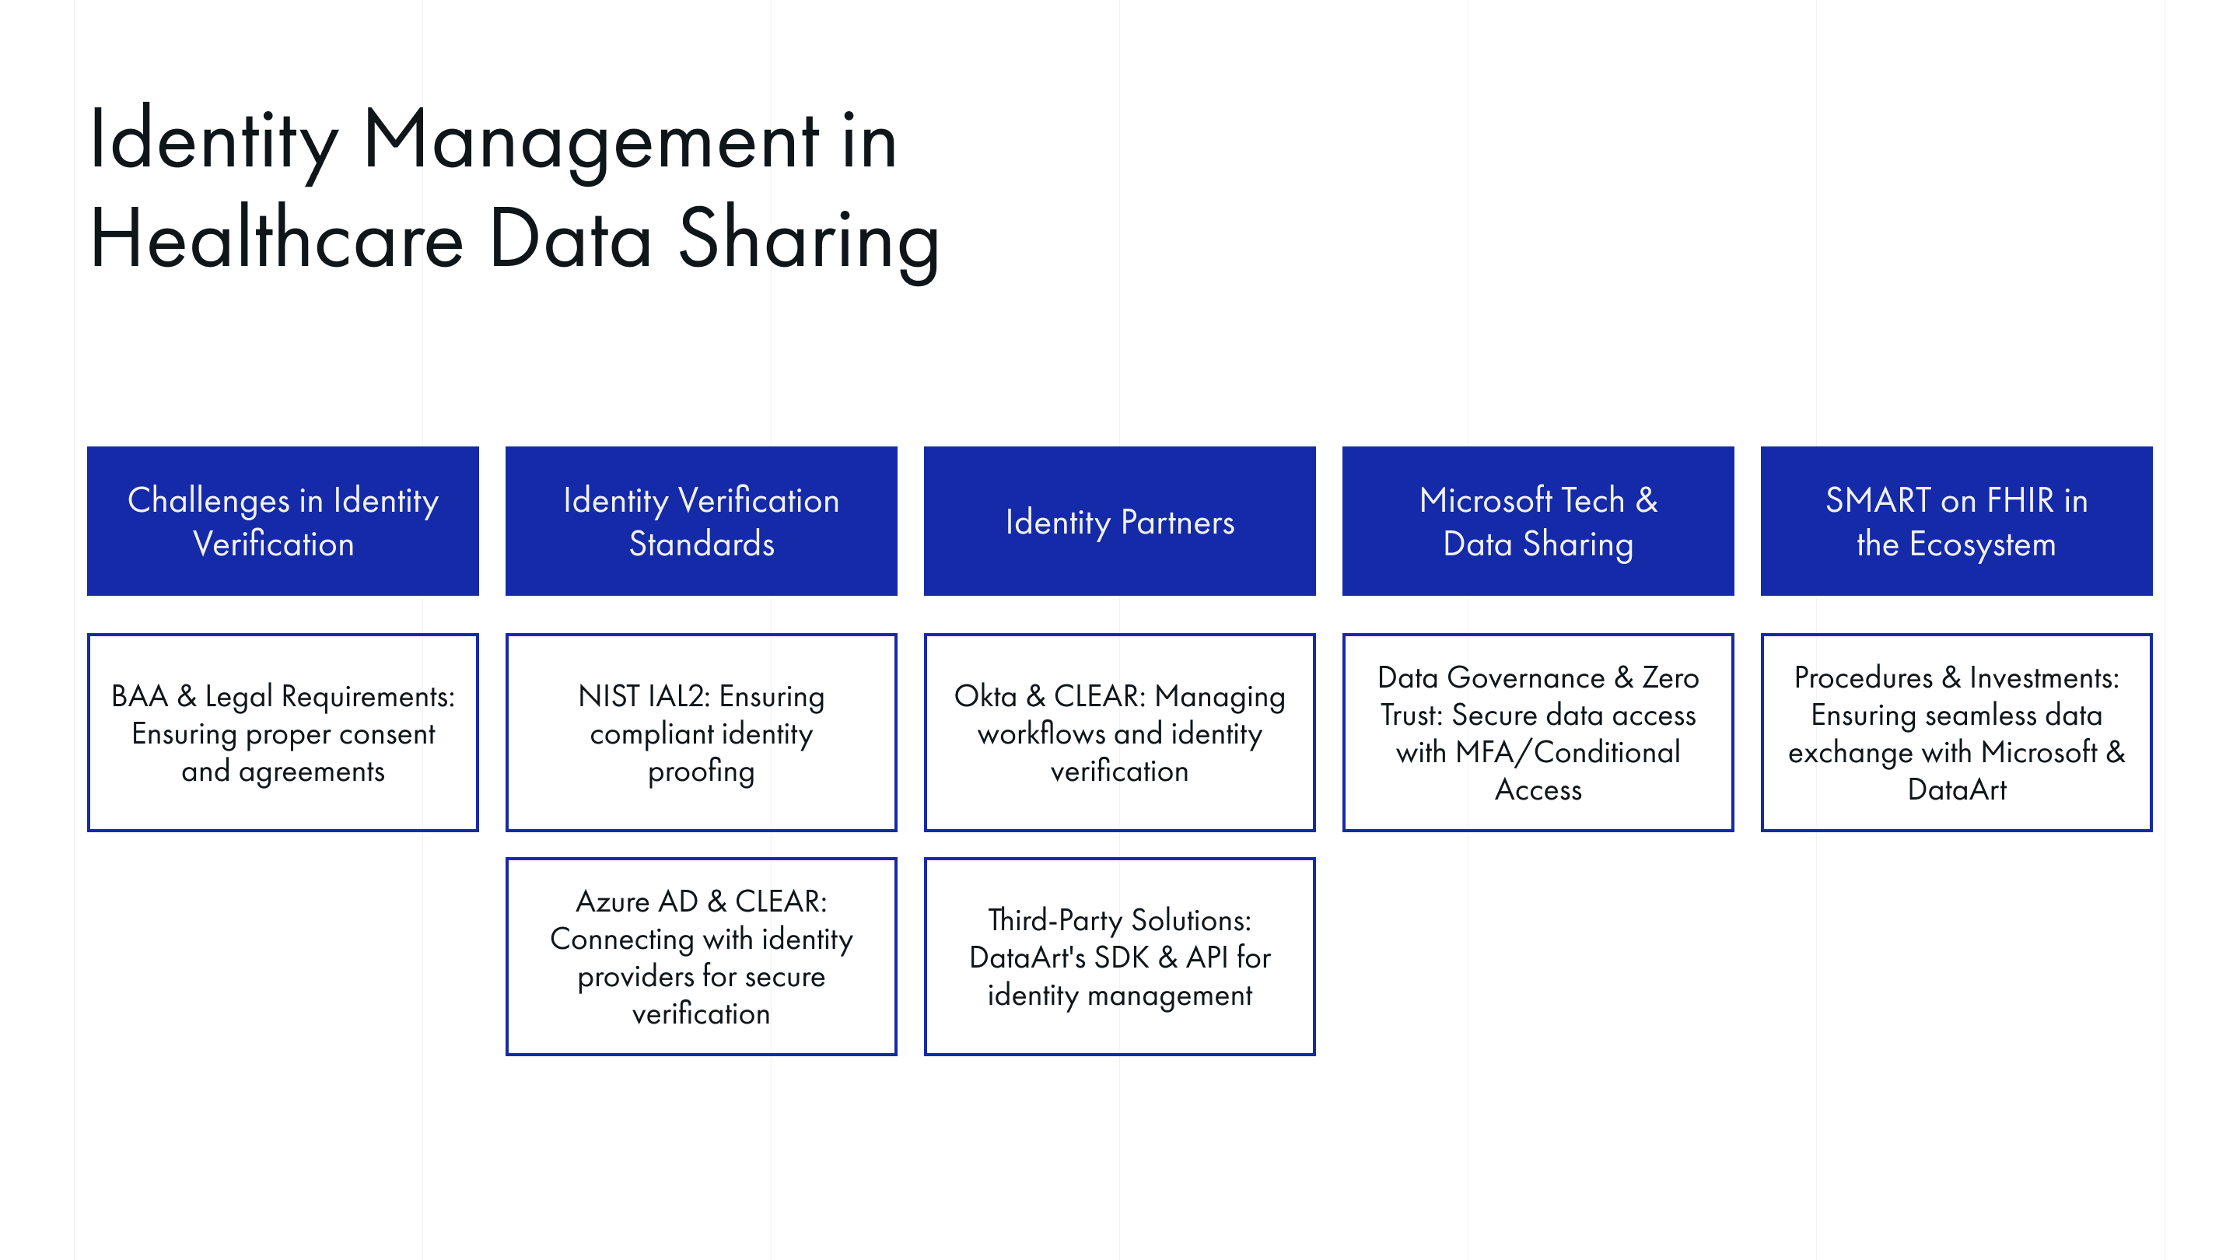Click the 'Microsoft Tech & Data Sharing' header
Viewport: 2240px width, 1260px height.
1538,521
